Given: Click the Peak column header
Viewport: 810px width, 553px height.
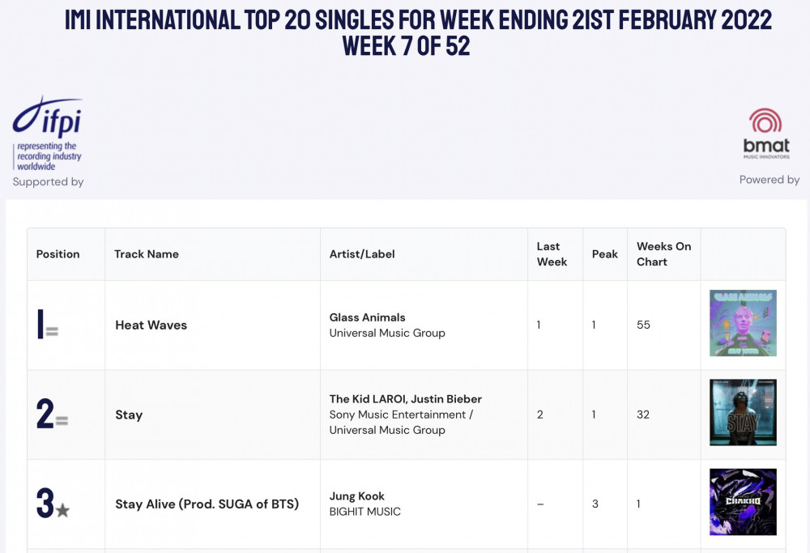Looking at the screenshot, I should 605,254.
